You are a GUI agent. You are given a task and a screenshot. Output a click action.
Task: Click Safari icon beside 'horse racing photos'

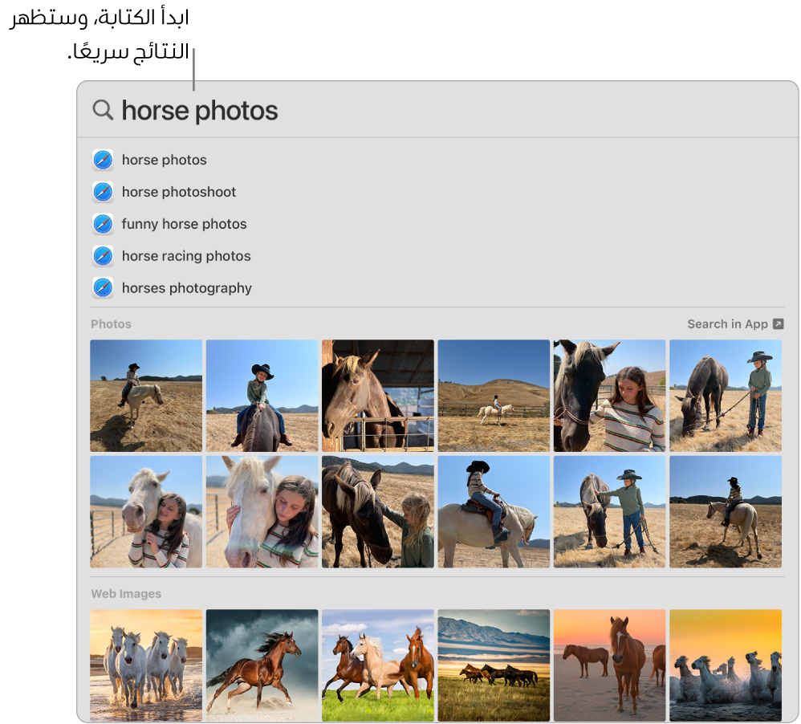click(x=103, y=256)
